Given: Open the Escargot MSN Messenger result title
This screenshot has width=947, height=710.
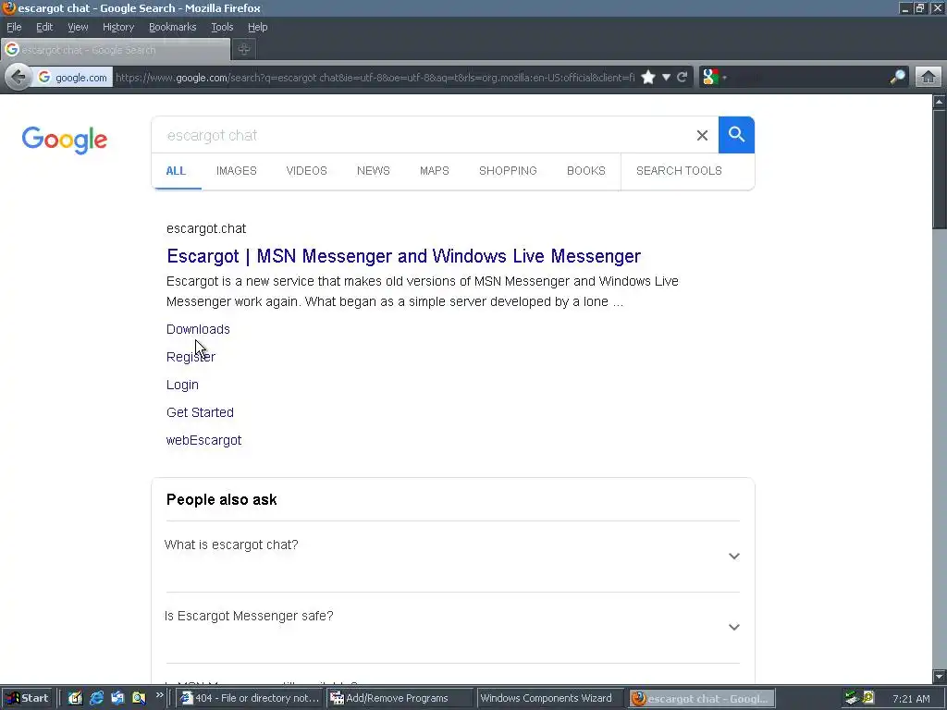Looking at the screenshot, I should pyautogui.click(x=403, y=256).
